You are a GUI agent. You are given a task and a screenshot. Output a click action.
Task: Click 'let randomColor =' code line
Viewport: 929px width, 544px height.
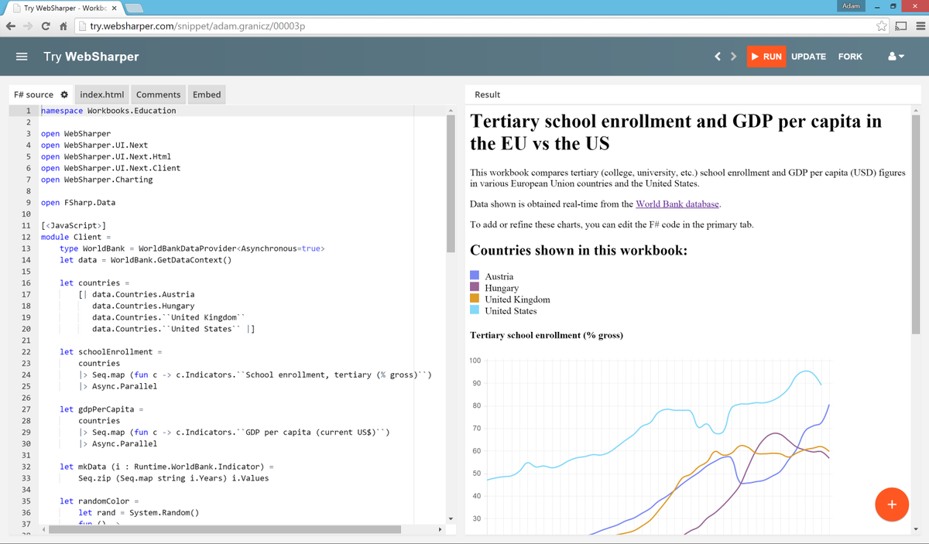pyautogui.click(x=99, y=501)
